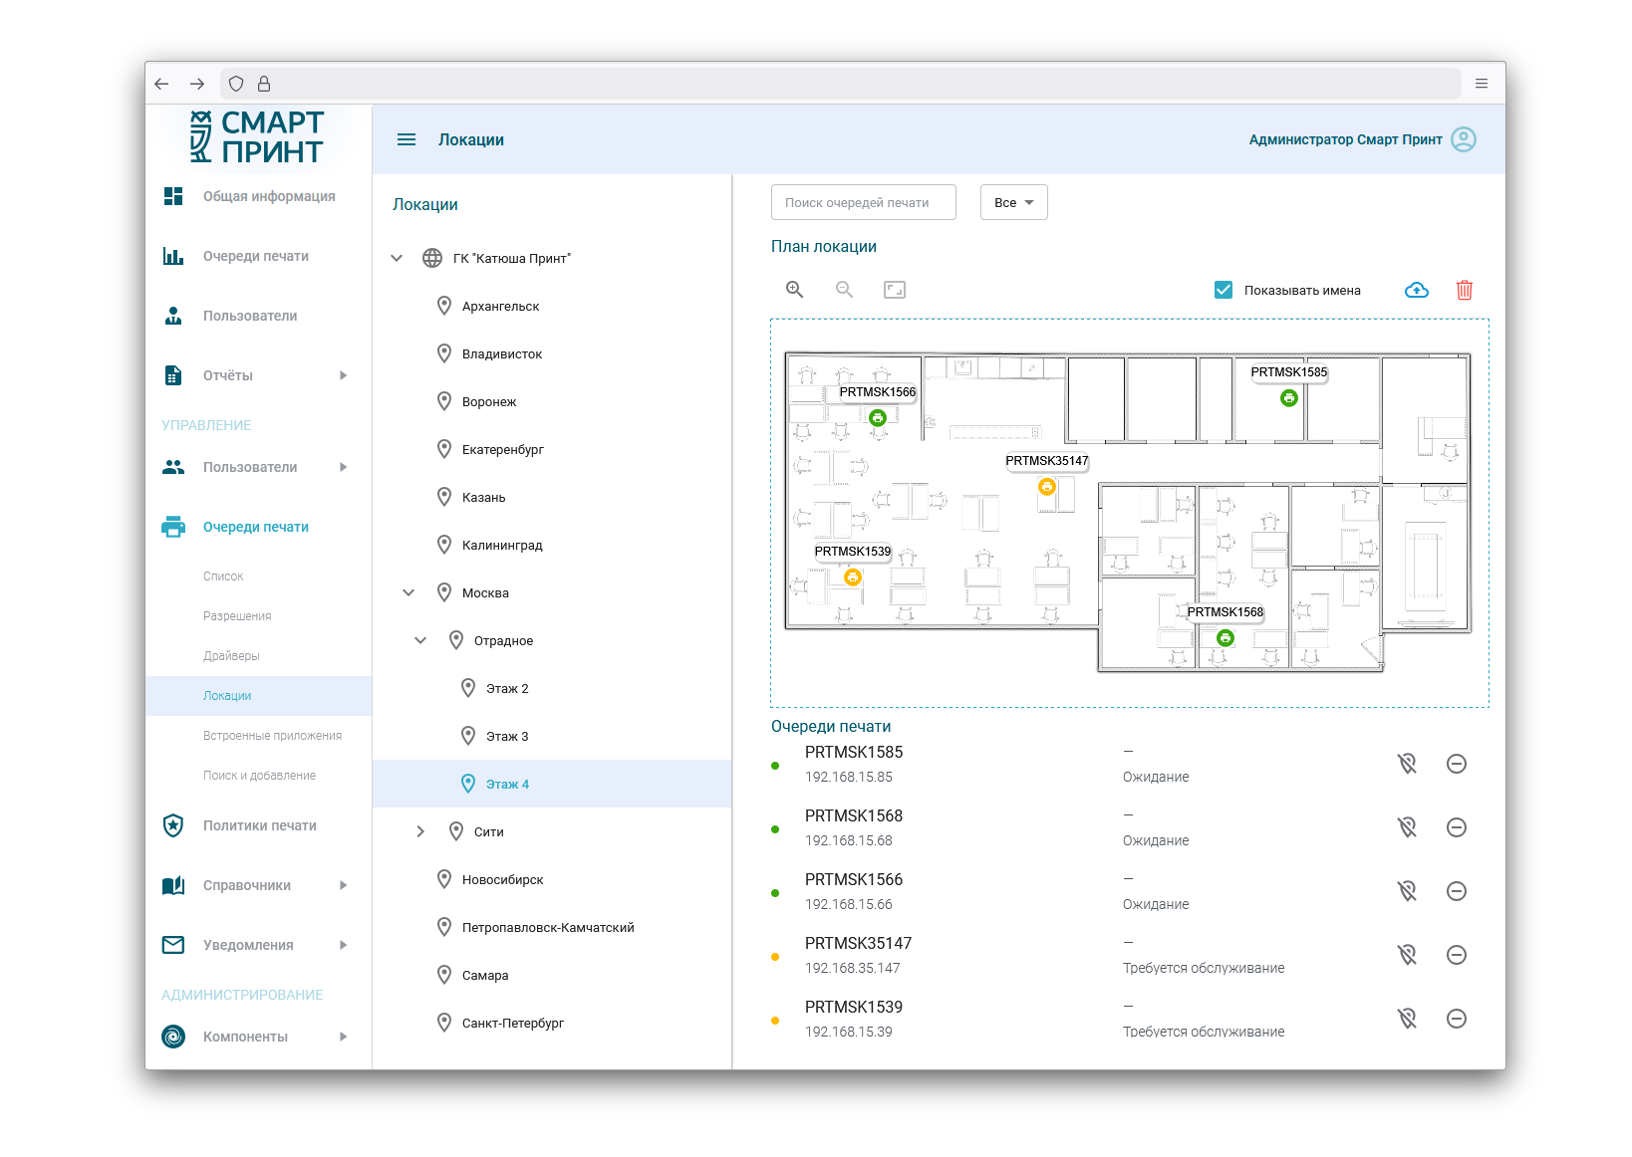Open the browser application menu
The height and width of the screenshot is (1157, 1632).
[x=1482, y=84]
